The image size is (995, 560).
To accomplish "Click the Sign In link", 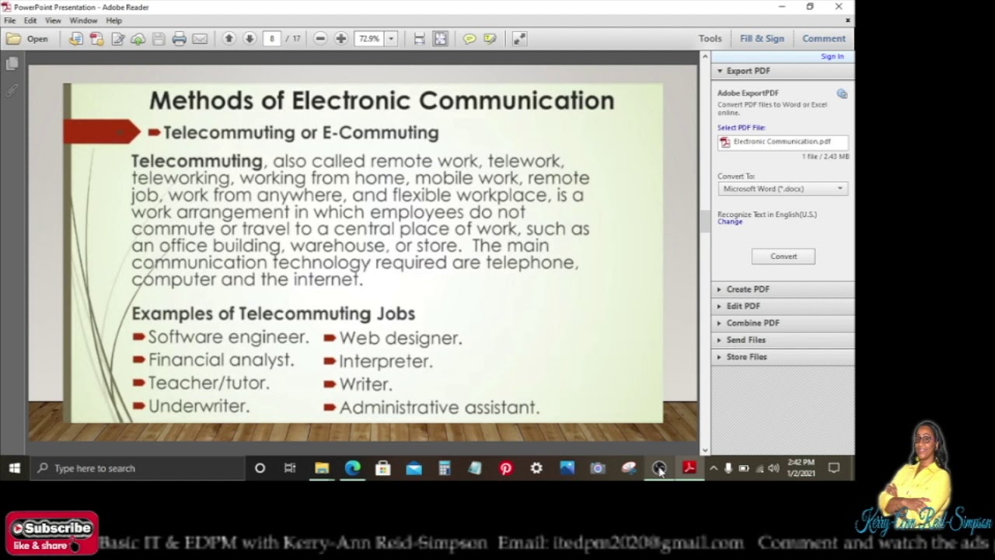I will tap(832, 57).
